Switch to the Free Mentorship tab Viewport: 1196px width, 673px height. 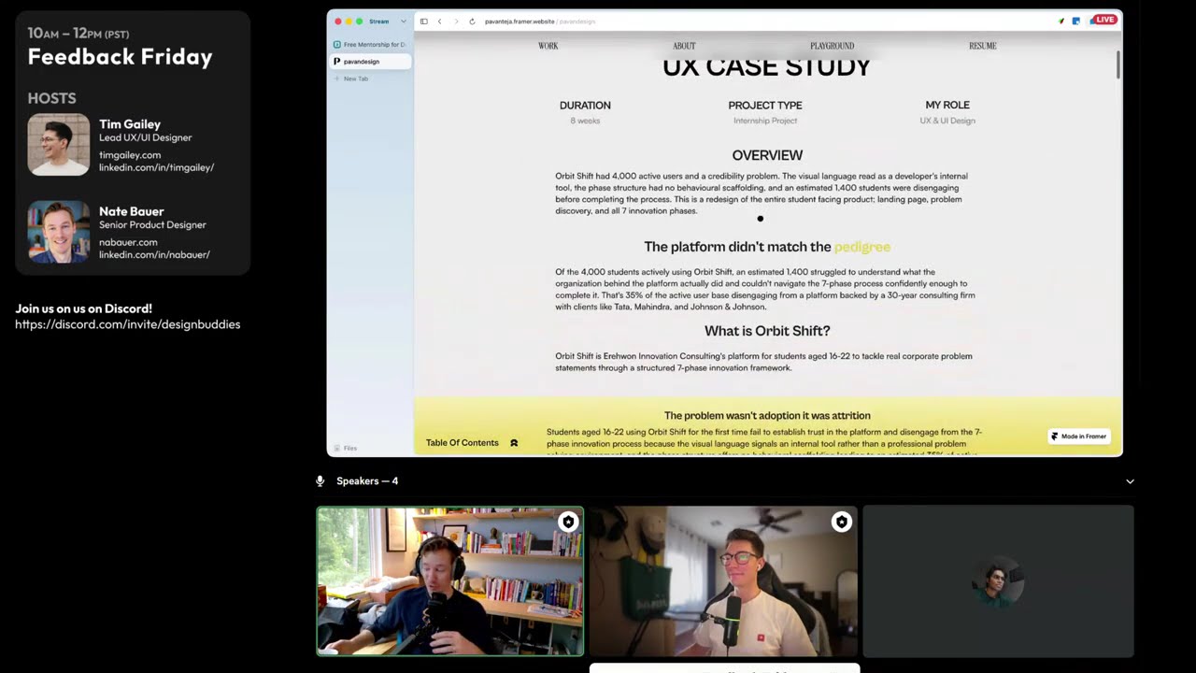coord(370,44)
